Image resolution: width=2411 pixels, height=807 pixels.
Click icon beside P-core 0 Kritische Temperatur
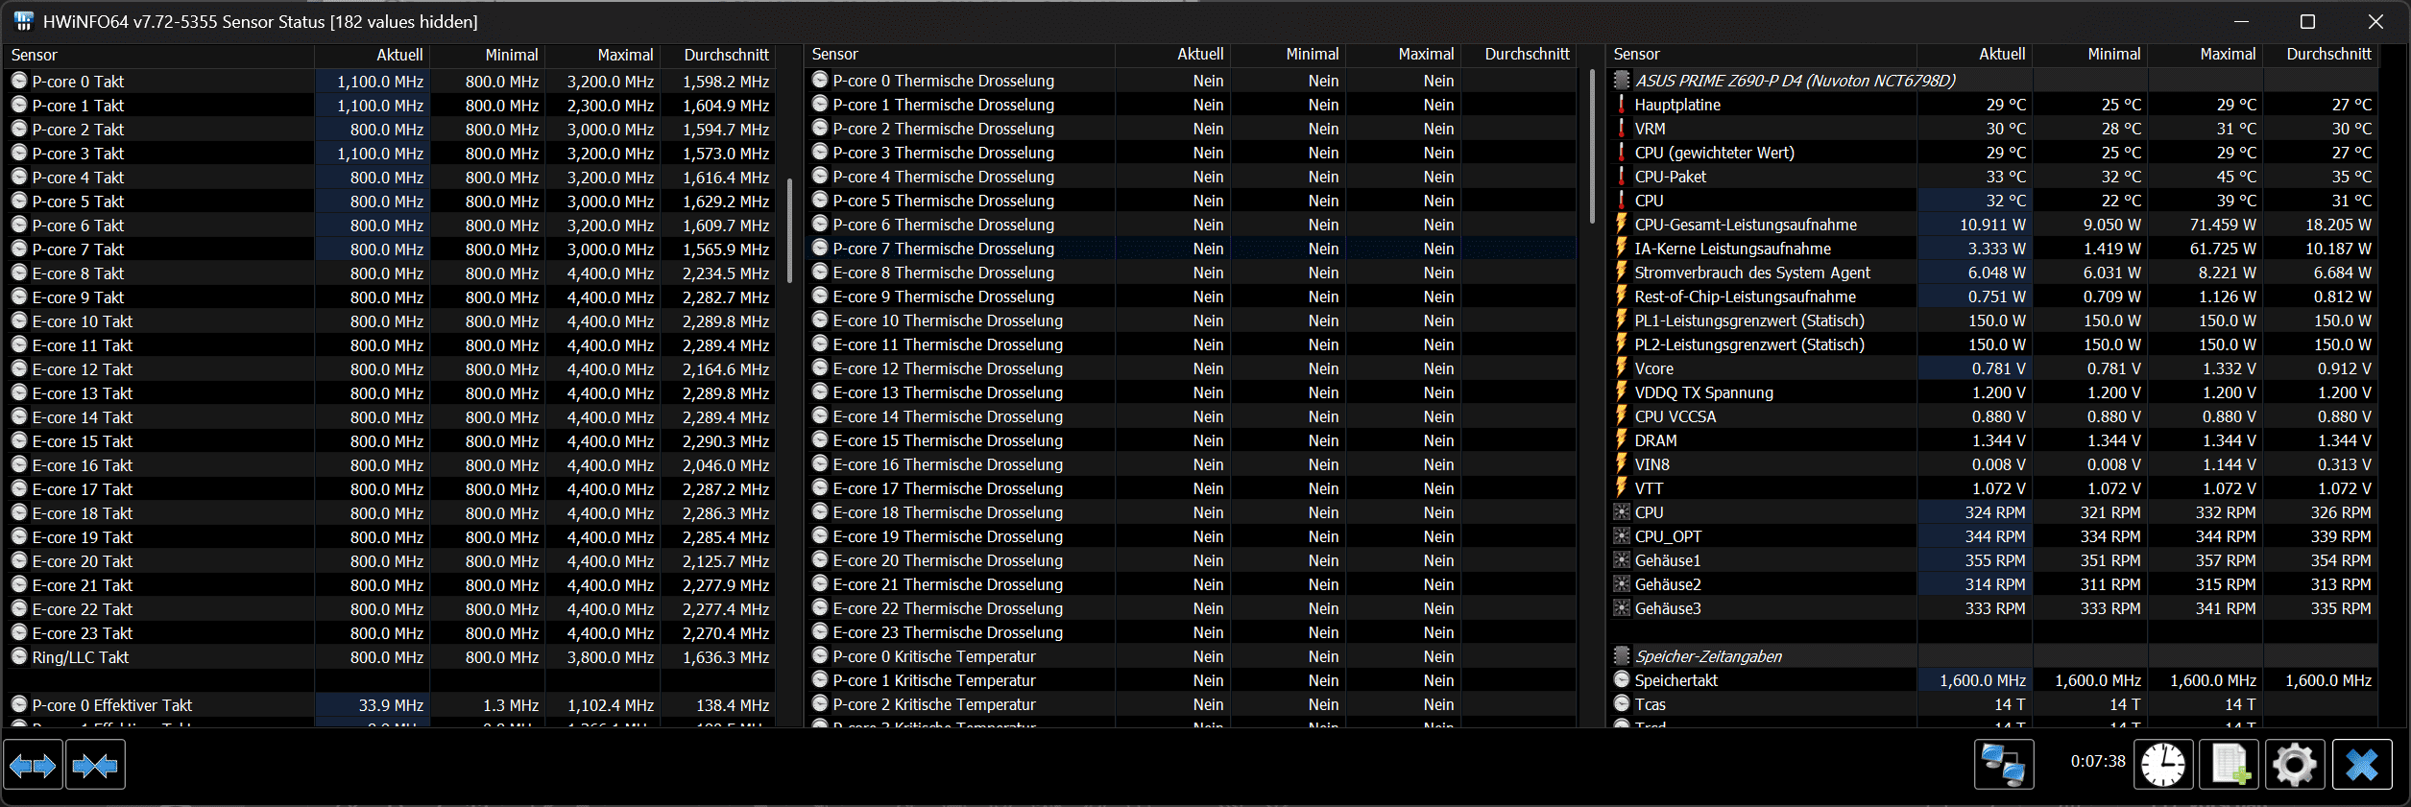pyautogui.click(x=820, y=656)
